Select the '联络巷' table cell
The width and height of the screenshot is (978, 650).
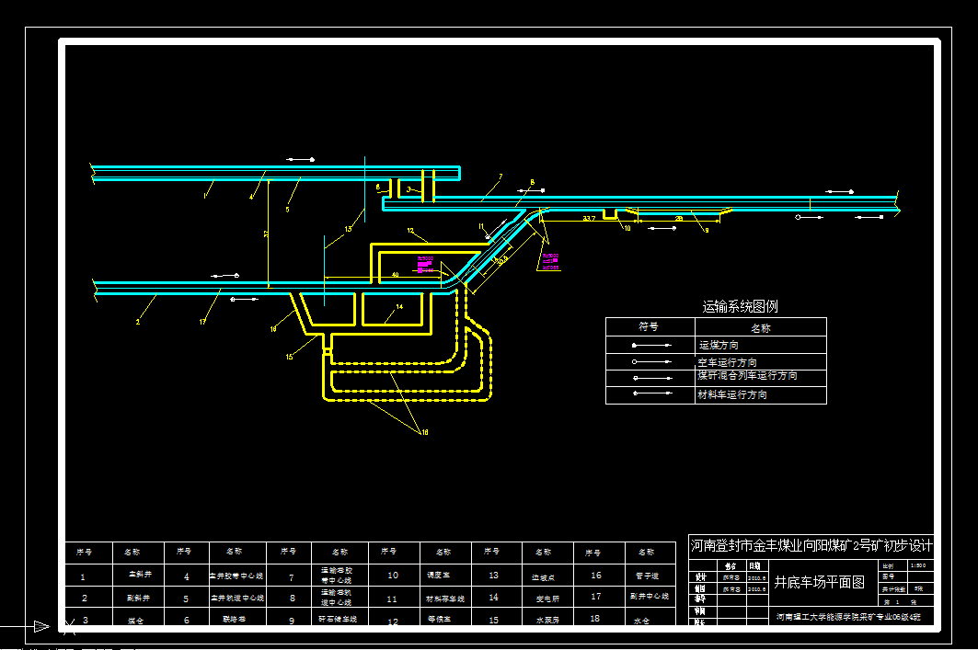click(x=234, y=620)
